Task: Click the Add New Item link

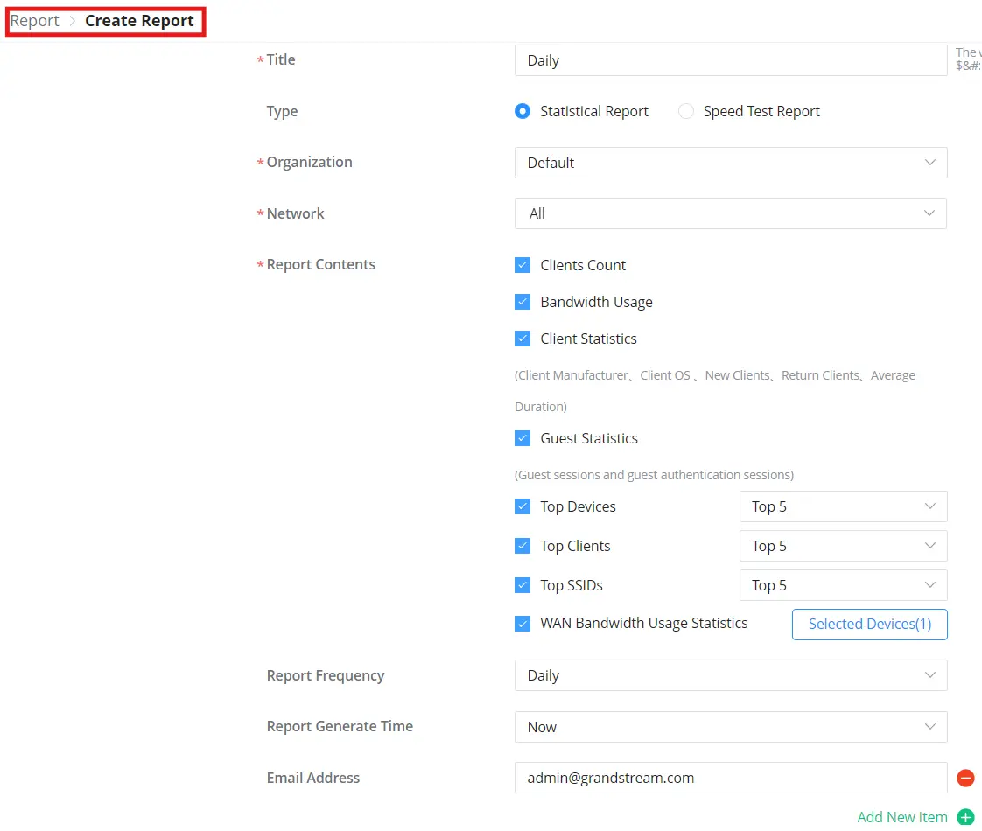Action: [901, 817]
